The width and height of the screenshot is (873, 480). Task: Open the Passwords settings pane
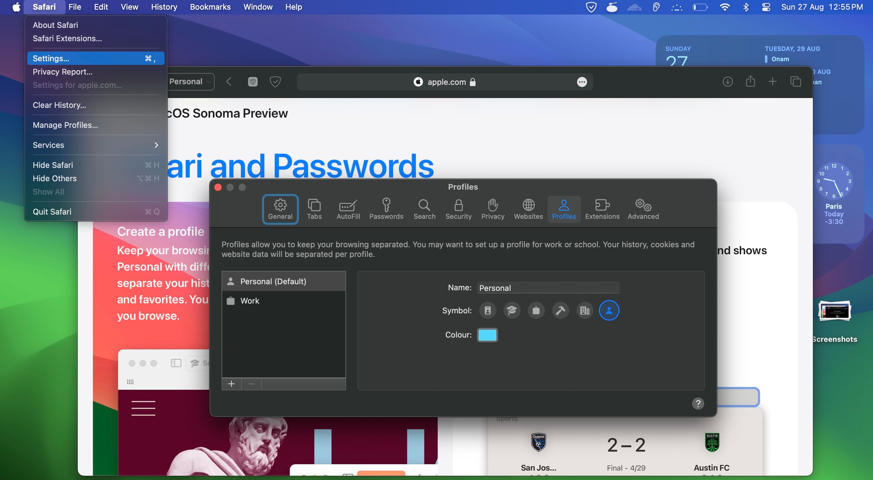(386, 209)
